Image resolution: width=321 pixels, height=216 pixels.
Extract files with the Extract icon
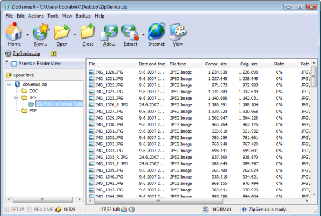pyautogui.click(x=130, y=32)
